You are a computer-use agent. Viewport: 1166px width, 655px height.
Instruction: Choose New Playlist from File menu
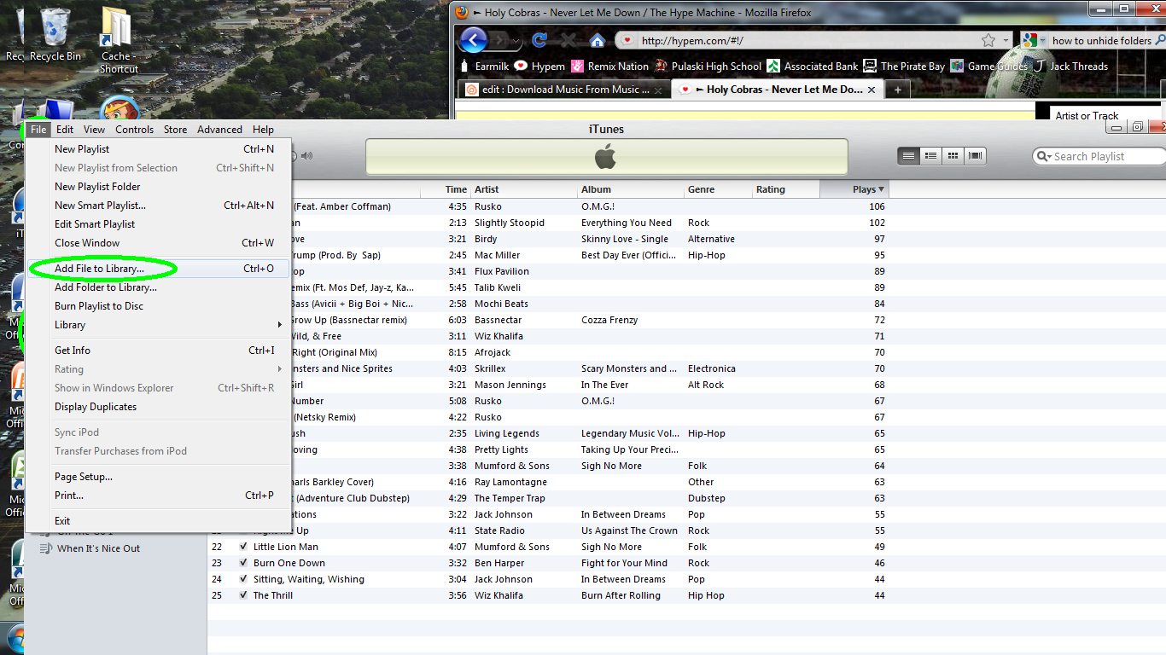pyautogui.click(x=159, y=149)
